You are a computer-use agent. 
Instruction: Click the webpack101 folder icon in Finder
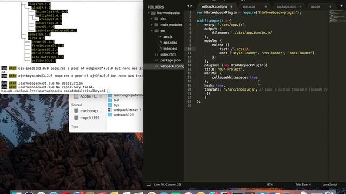click(110, 115)
